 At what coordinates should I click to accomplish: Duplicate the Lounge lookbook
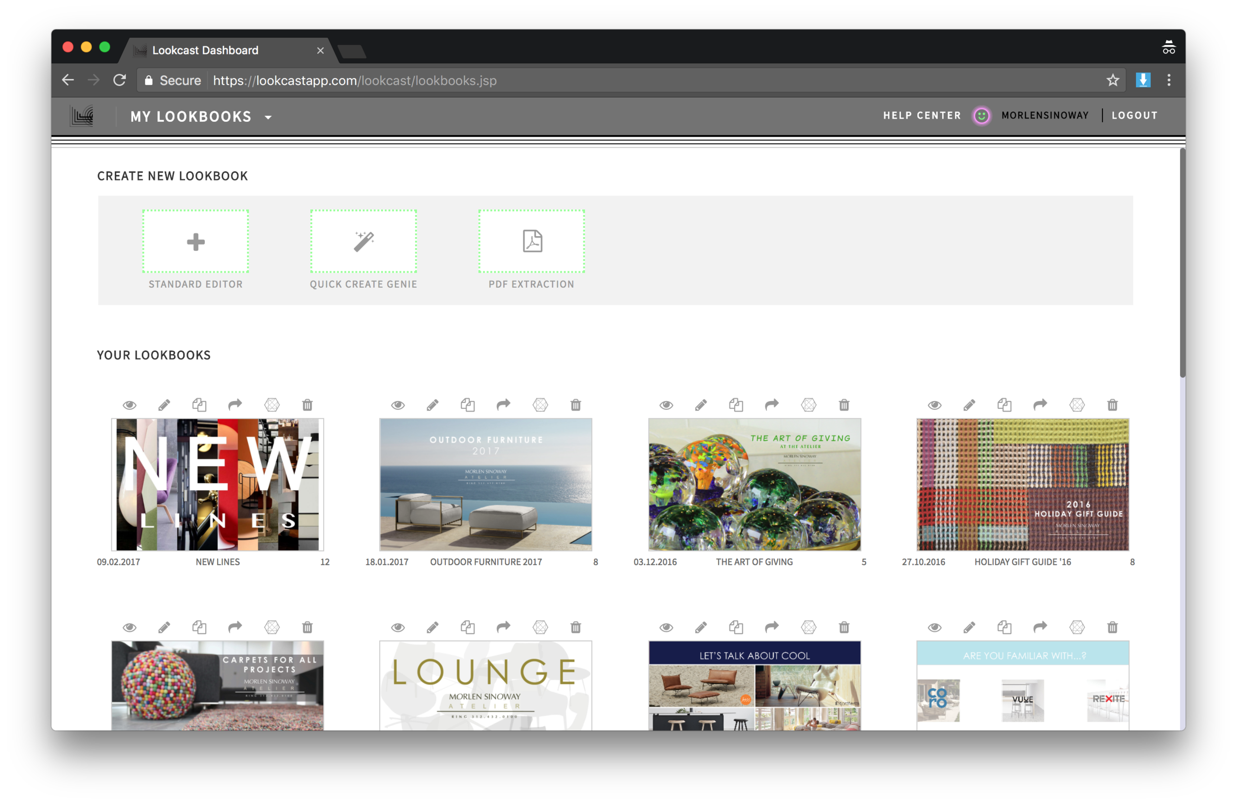tap(468, 627)
